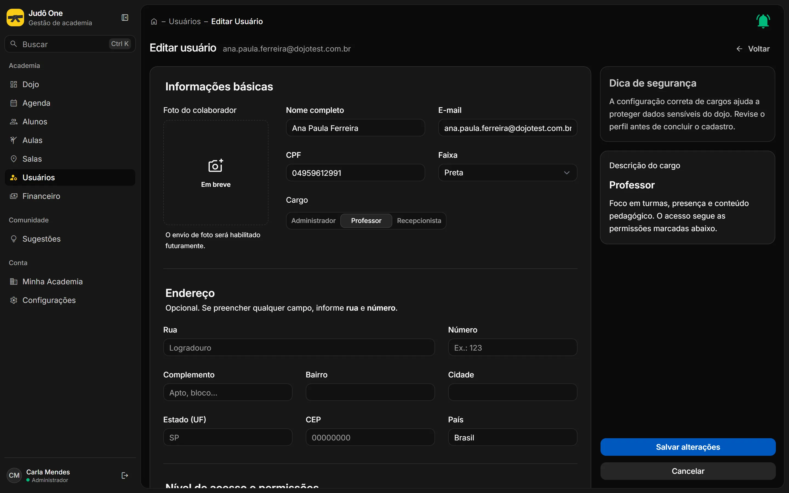This screenshot has height=493, width=789.
Task: Click the Alunos people icon
Action: tap(14, 122)
